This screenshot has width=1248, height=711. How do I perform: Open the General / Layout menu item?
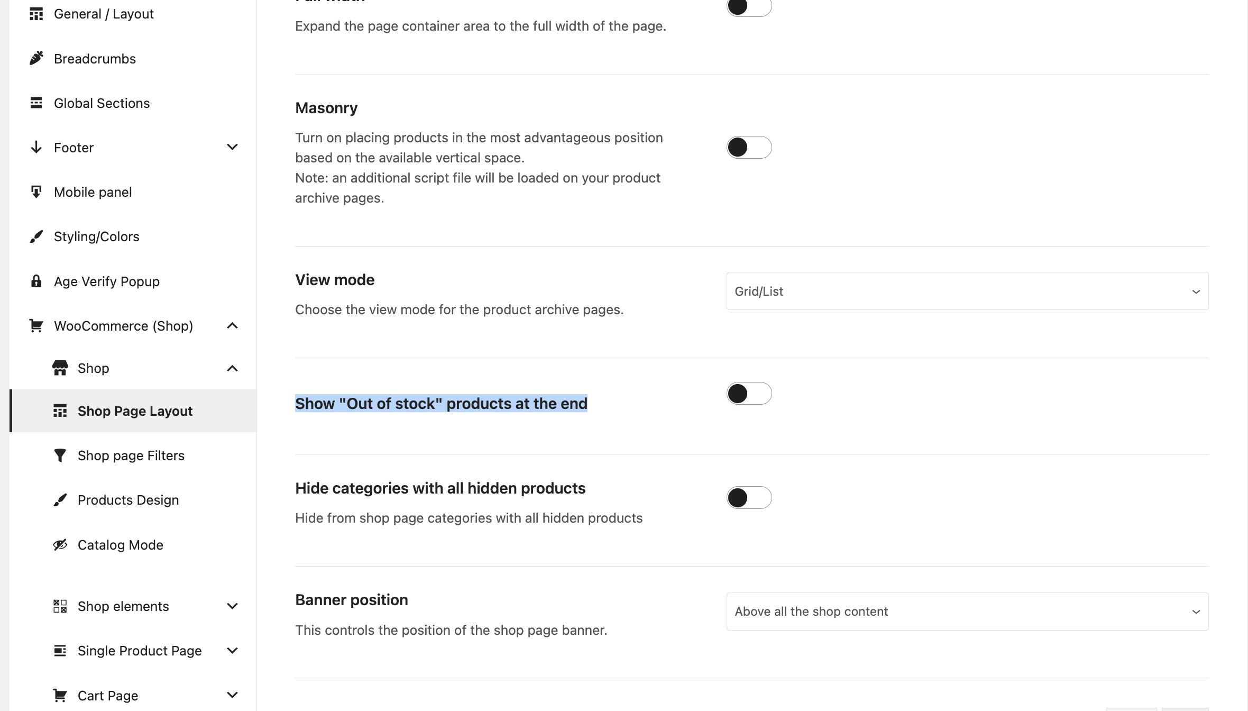click(104, 14)
